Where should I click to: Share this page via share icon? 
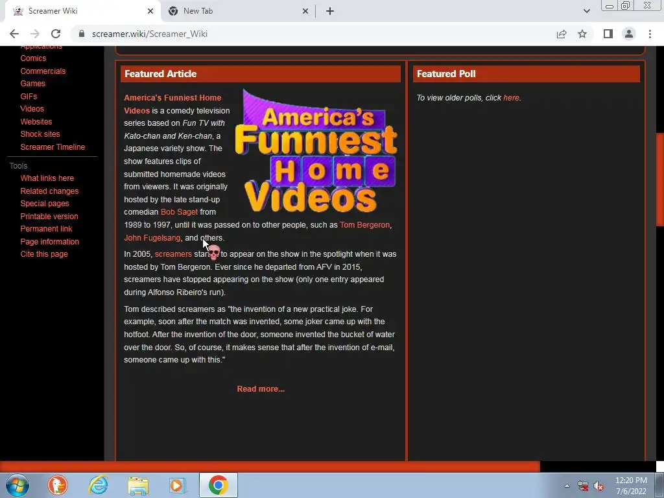coord(562,34)
